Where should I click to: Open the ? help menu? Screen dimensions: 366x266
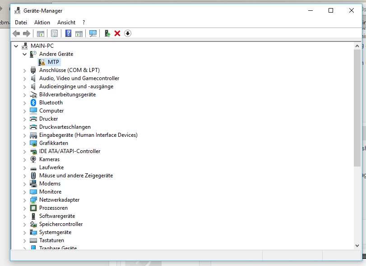(x=84, y=23)
